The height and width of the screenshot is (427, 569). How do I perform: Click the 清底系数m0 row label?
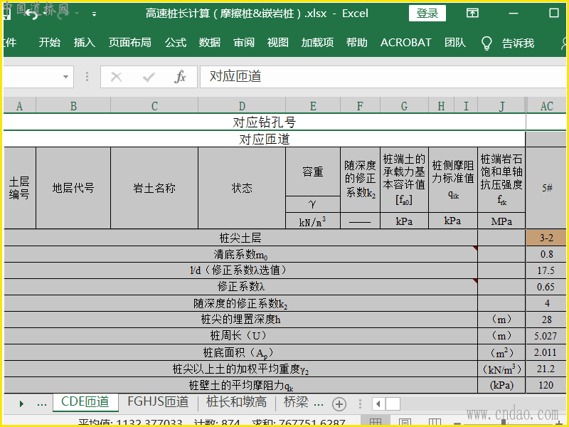240,254
